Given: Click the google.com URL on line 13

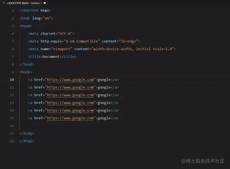Looking at the screenshot, I should 70,103.
